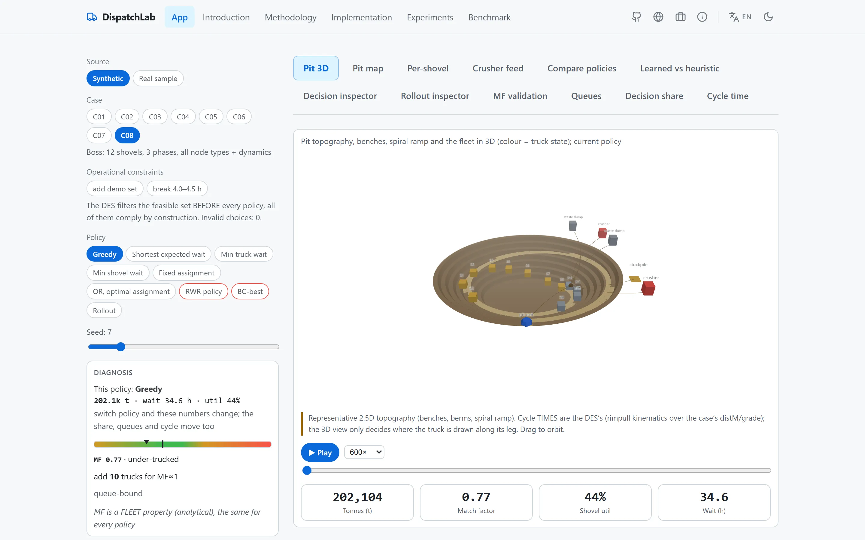This screenshot has height=540, width=865.
Task: Toggle dark mode moon icon
Action: tap(768, 17)
